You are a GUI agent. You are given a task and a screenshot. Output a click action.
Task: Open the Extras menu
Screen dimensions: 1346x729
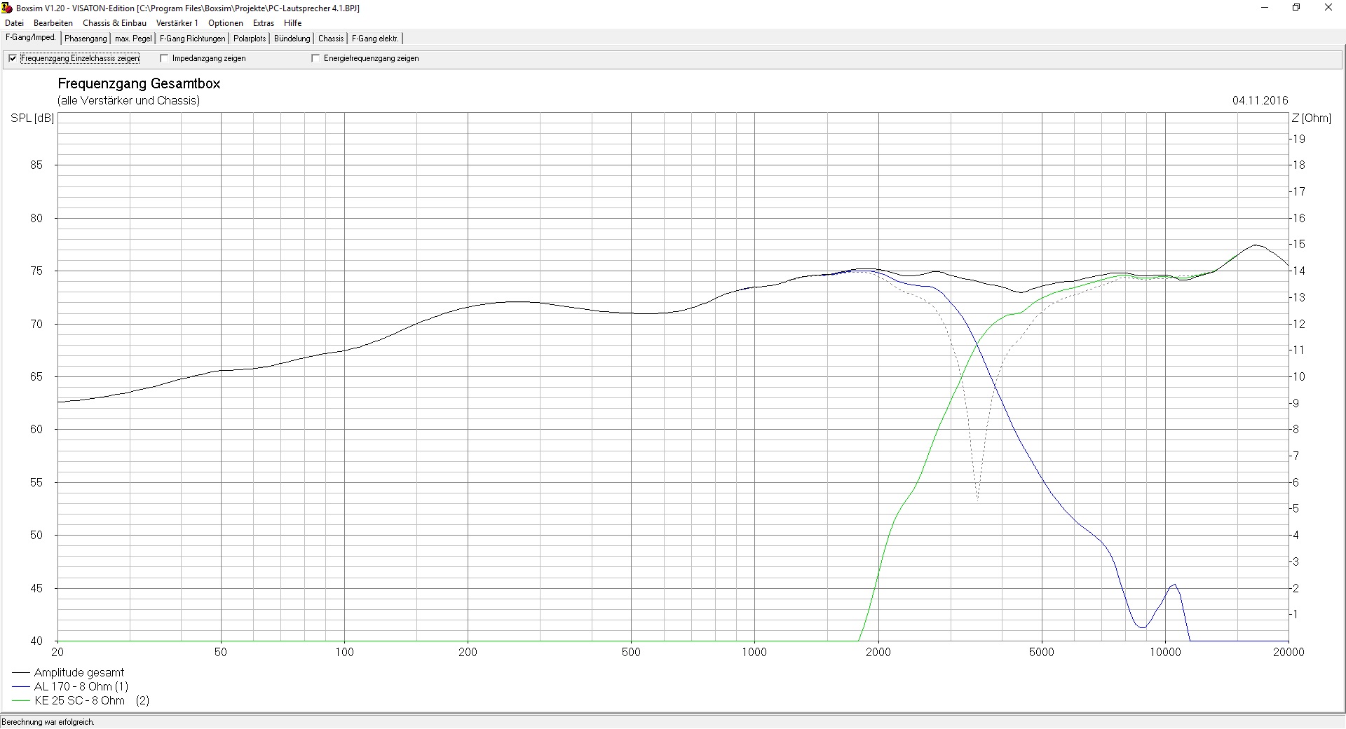click(264, 23)
